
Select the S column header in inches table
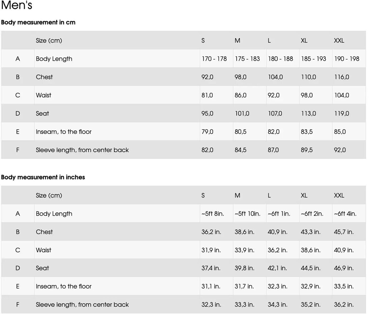coord(203,195)
